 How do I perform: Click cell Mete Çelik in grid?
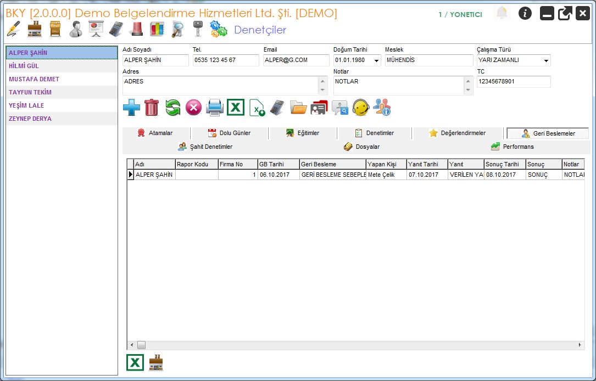point(386,175)
